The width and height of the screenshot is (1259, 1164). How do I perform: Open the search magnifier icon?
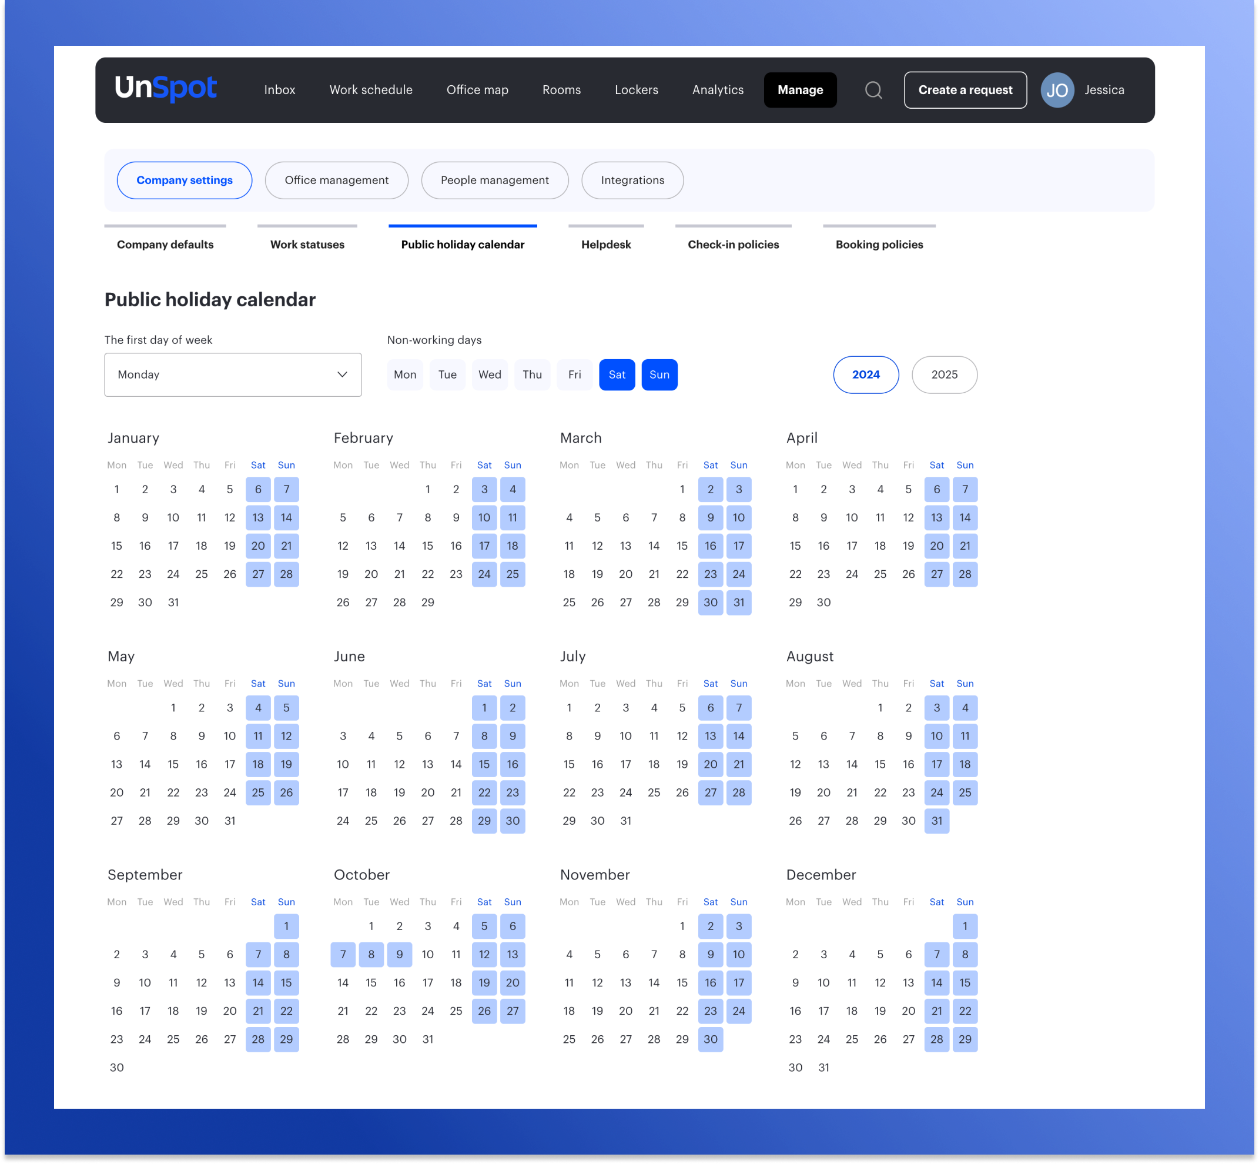click(873, 90)
